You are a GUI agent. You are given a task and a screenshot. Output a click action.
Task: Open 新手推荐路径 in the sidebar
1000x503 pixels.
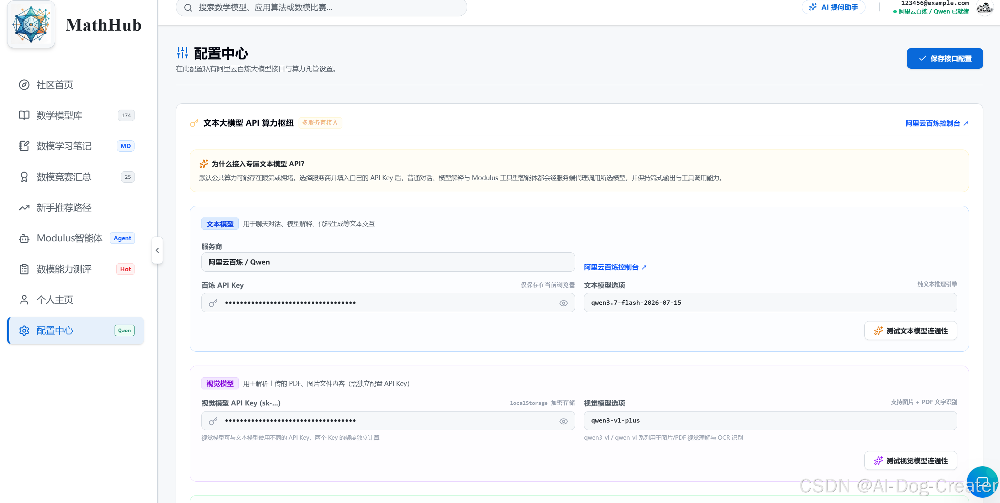pyautogui.click(x=76, y=208)
